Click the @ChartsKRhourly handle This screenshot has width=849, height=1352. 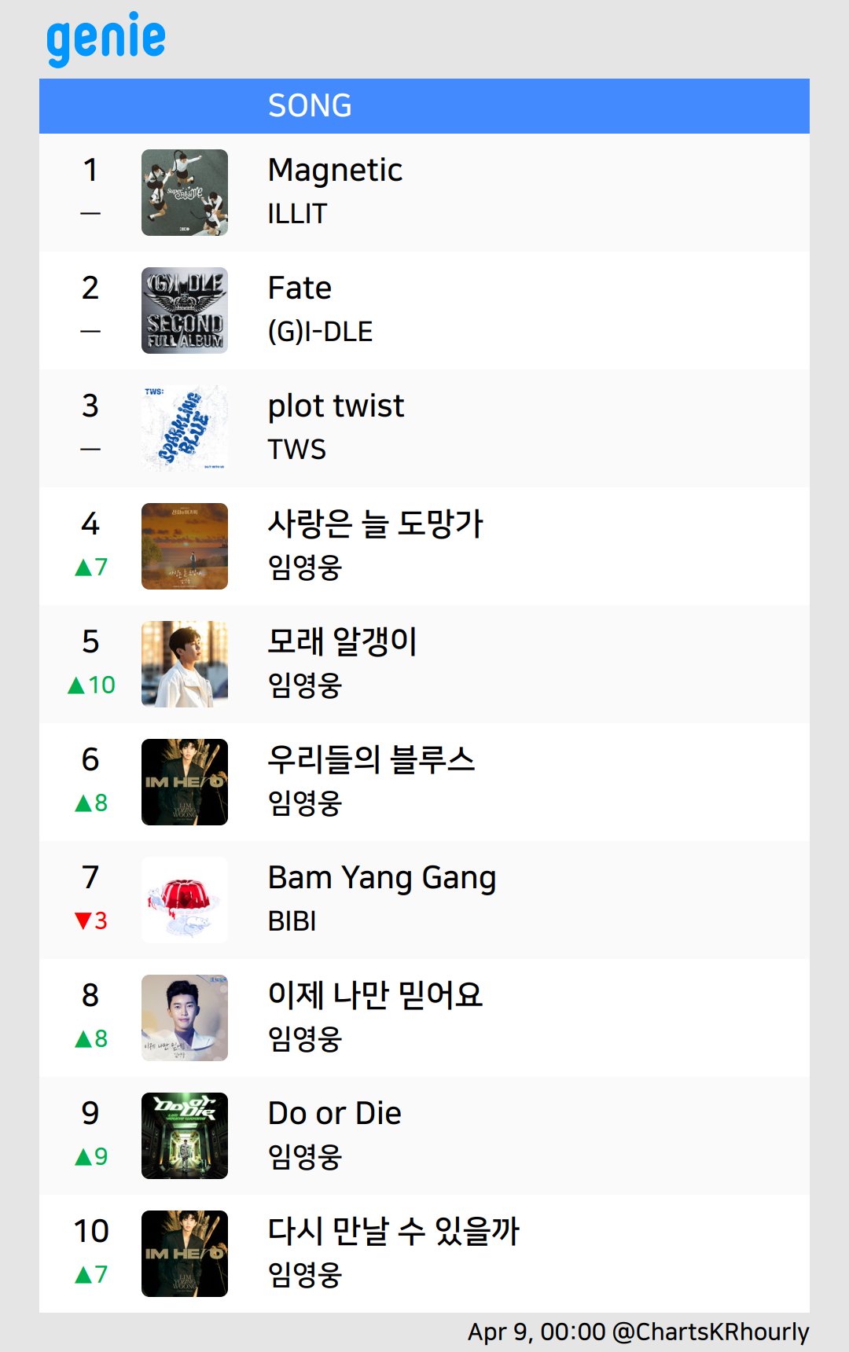(711, 1332)
